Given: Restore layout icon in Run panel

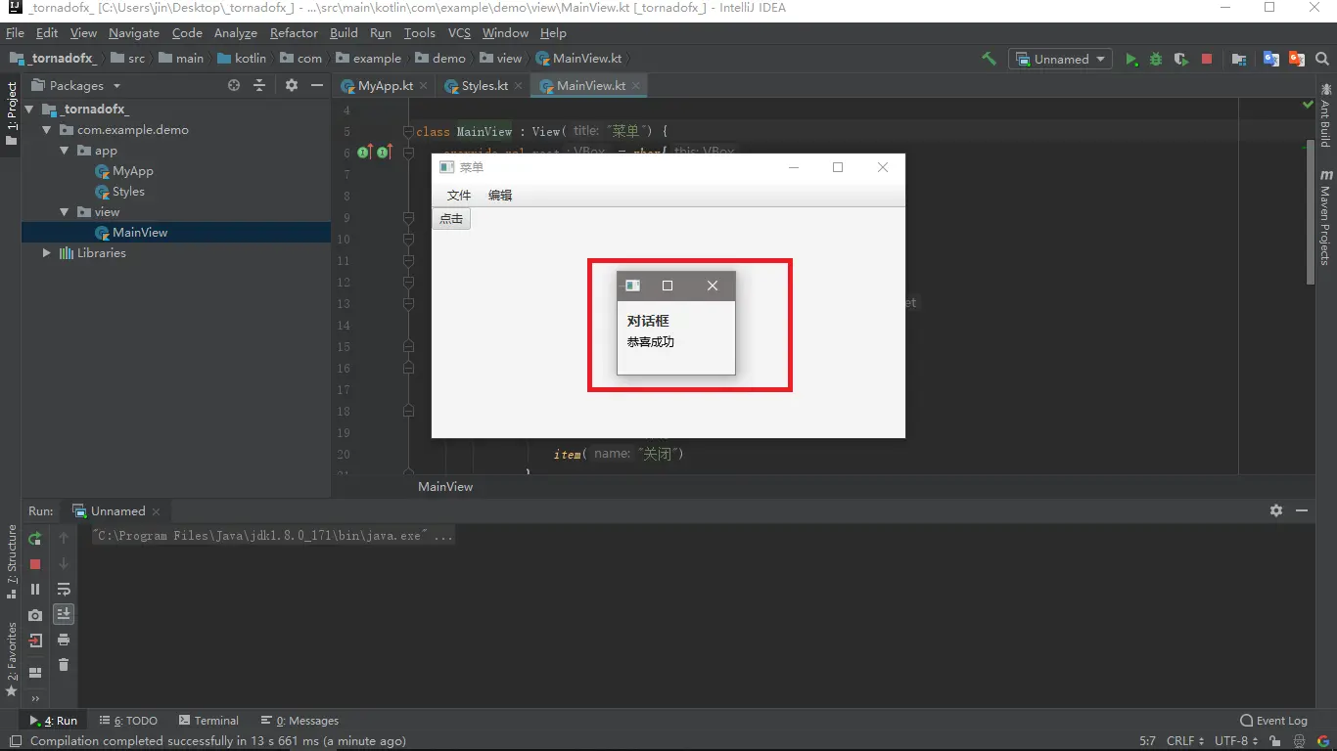Looking at the screenshot, I should 35,672.
